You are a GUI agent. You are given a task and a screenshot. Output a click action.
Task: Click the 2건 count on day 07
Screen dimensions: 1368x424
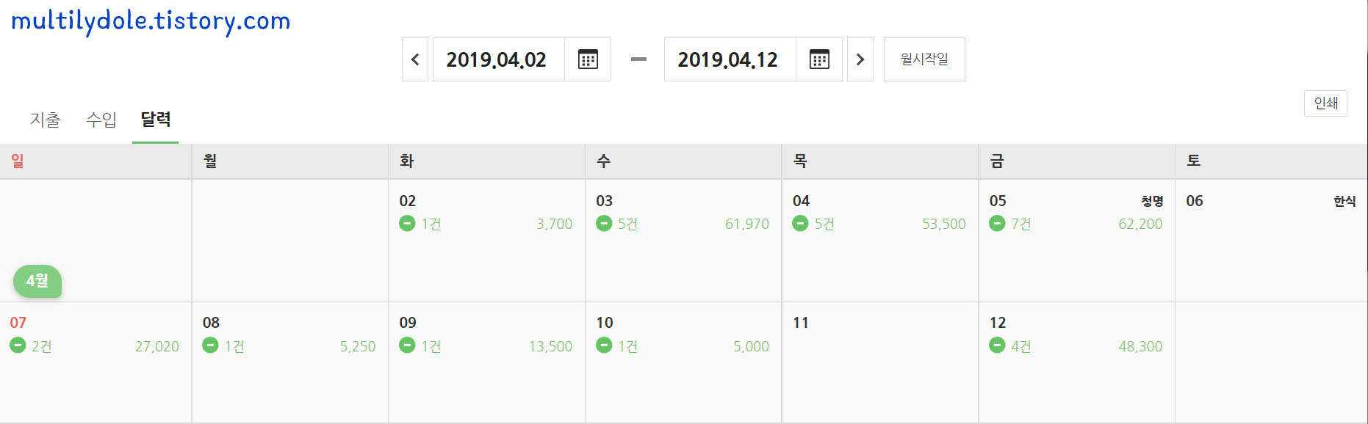coord(42,346)
